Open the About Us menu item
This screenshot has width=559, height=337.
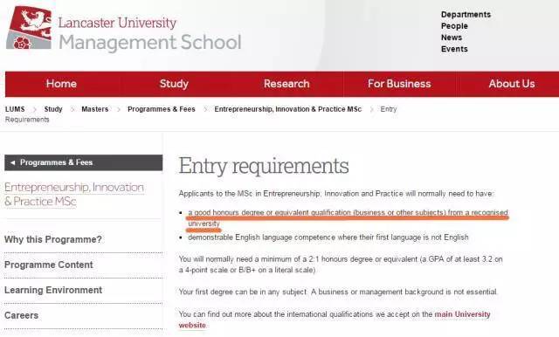512,84
